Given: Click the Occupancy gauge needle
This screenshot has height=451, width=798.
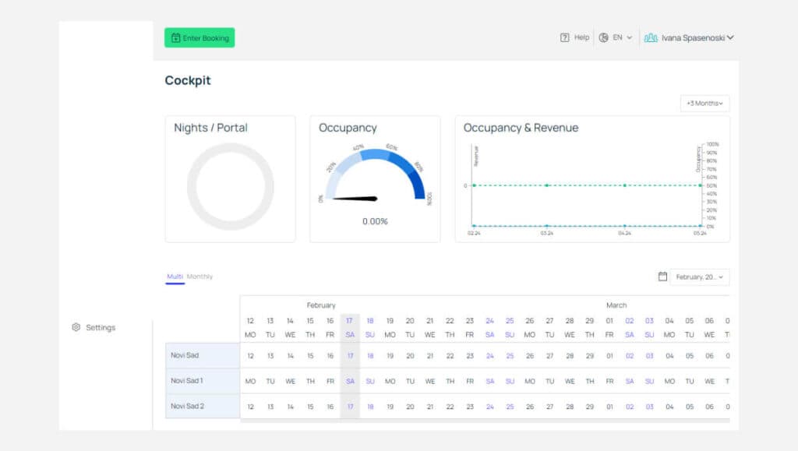Looking at the screenshot, I should 355,199.
